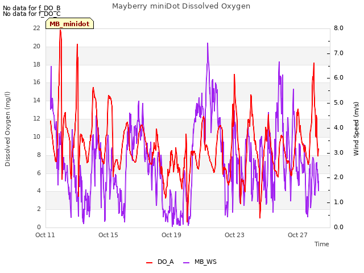Click the 8.0 tick on wind speed axis
This screenshot has width=364, height=273.
point(338,28)
